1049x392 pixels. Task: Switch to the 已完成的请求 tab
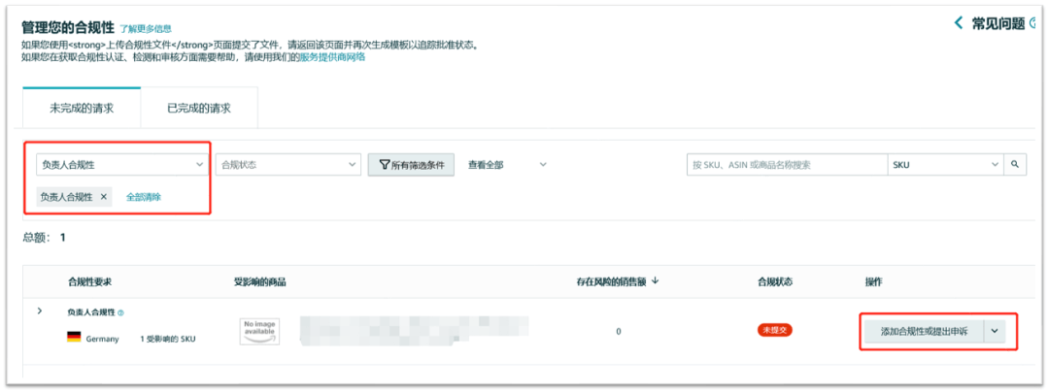(199, 109)
